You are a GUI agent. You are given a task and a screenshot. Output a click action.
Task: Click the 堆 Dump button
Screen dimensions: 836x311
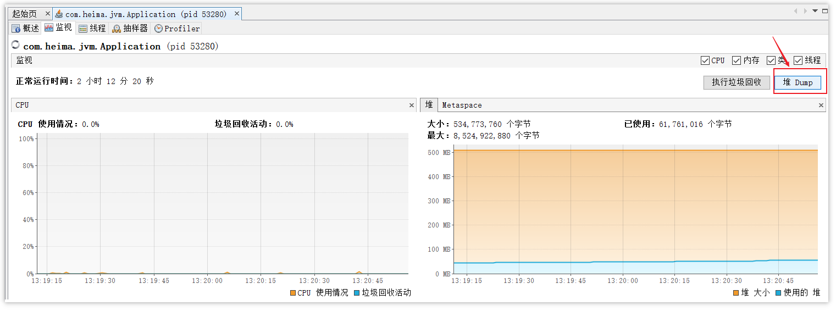coord(798,82)
